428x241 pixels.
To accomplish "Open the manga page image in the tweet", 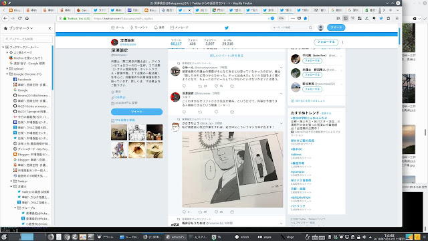I will 233,169.
